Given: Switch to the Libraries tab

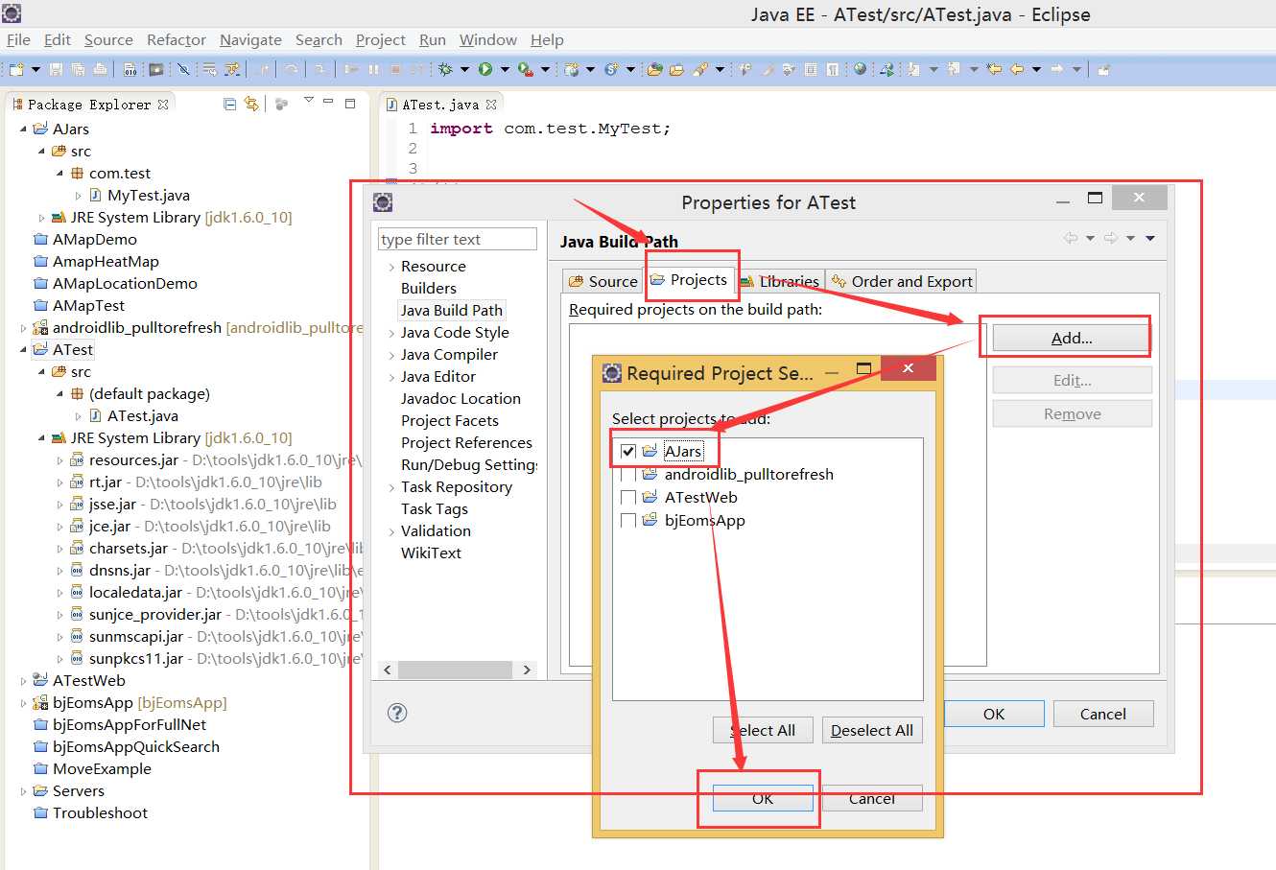Looking at the screenshot, I should pos(780,281).
